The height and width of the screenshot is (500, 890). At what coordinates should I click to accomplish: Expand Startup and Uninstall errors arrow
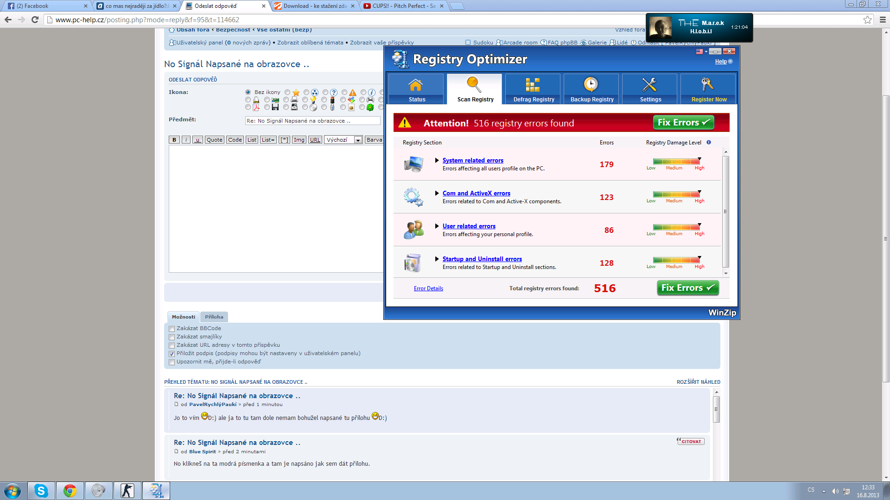coord(437,259)
